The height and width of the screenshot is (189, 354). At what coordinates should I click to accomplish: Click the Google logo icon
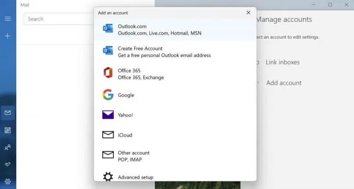point(108,94)
